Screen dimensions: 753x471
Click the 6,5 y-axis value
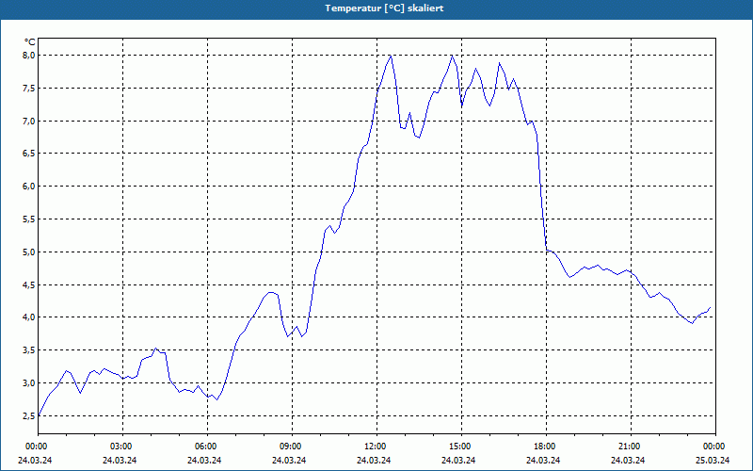[29, 154]
